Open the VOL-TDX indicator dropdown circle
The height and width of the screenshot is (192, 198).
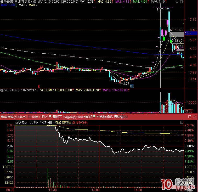click(x=2, y=90)
